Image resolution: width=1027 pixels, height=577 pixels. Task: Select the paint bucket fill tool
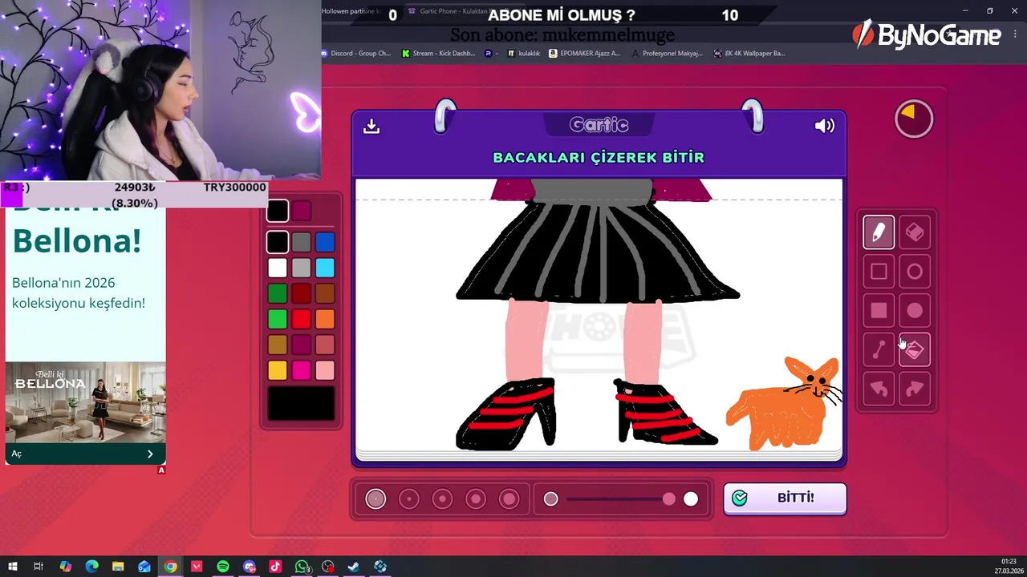coord(915,350)
